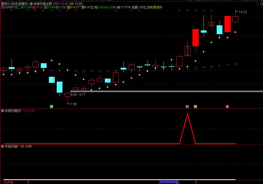Click the 家电零部件 sector link
The image size is (263, 184).
[x=155, y=7]
